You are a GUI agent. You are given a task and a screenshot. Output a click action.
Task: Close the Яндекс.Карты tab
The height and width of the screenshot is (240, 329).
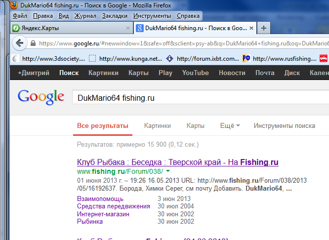pos(127,28)
